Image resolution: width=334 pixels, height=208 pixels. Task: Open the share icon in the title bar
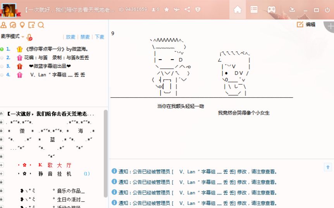[x=187, y=9]
